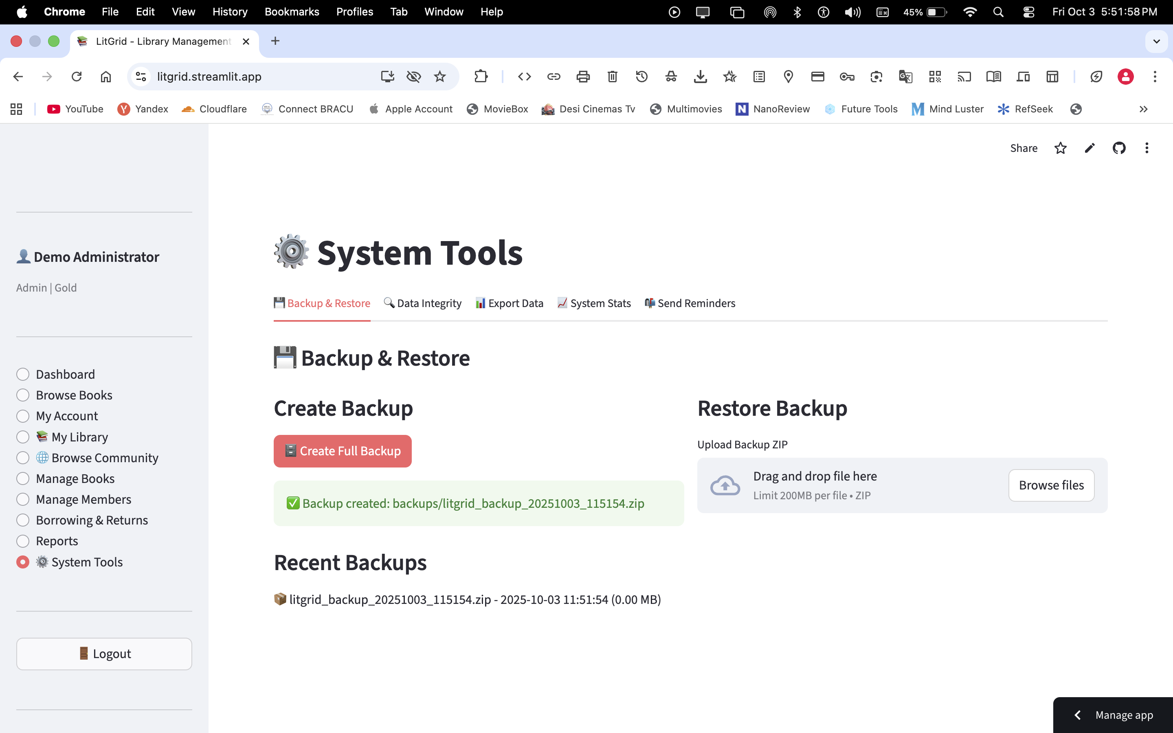This screenshot has height=733, width=1173.
Task: Click the QR code toolbar icon
Action: [x=934, y=77]
